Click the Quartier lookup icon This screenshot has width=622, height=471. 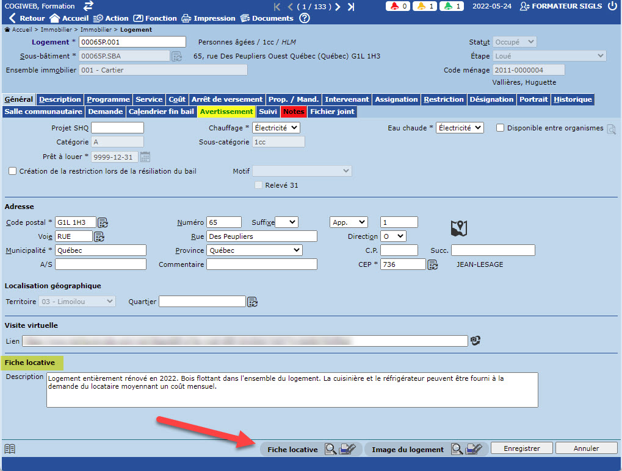pos(252,302)
